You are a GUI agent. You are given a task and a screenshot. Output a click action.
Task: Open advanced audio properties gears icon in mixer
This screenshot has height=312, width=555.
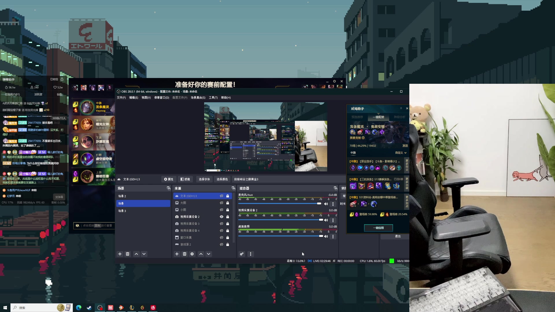[x=242, y=254]
